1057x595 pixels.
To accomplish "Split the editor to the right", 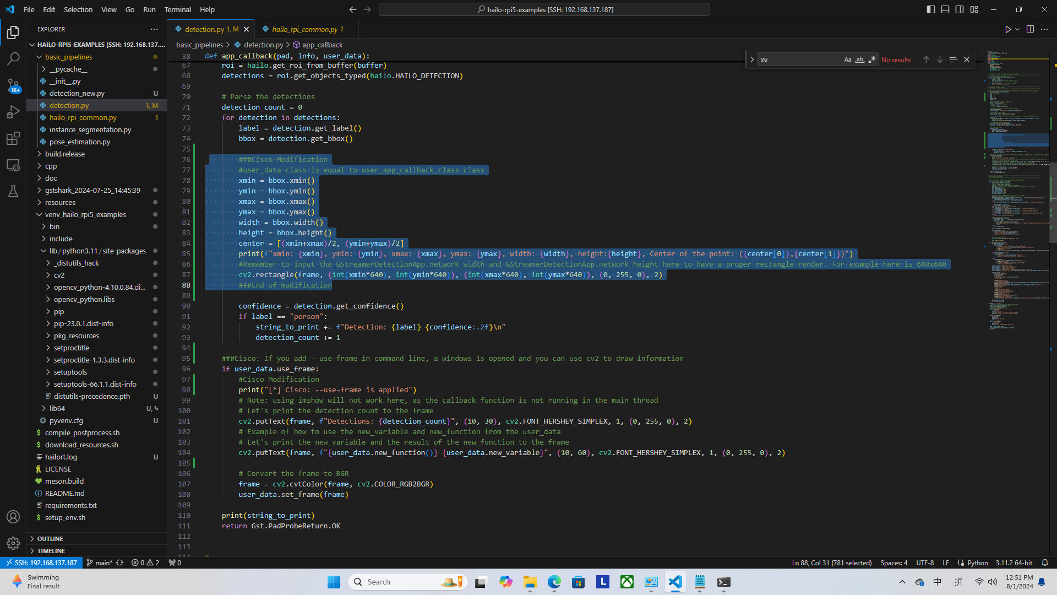I will 1030,29.
